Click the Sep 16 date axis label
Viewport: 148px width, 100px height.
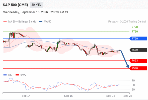tap(111, 96)
